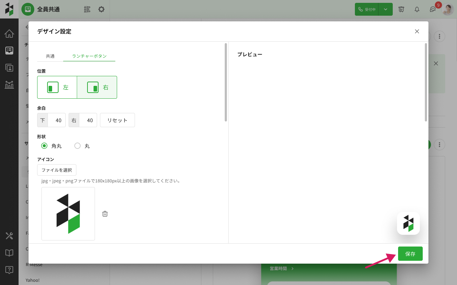457x285 pixels.
Task: Select the 角丸 shape radio button
Action: click(44, 146)
